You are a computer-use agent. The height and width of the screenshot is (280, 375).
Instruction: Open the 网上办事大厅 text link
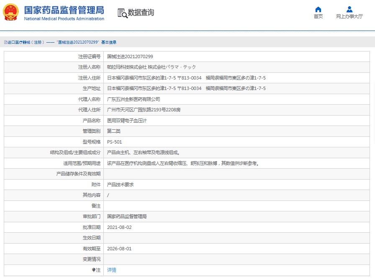[349, 17]
